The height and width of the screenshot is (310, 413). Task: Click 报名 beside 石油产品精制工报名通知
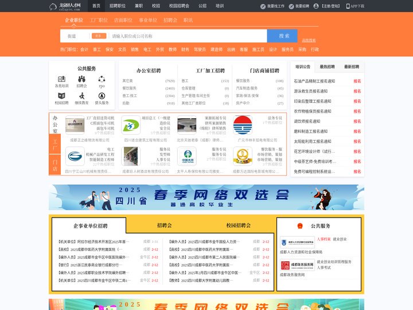coord(357,81)
